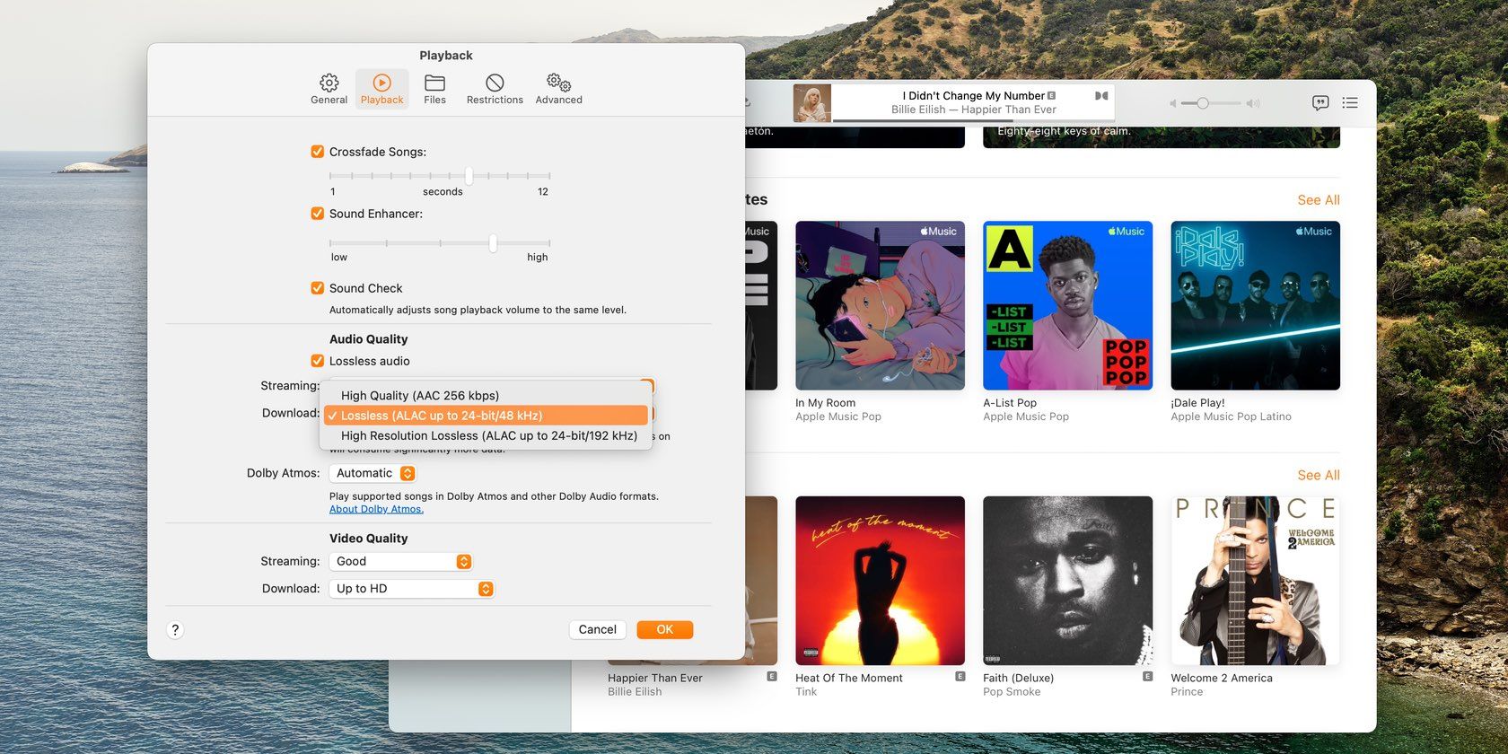The image size is (1508, 754).
Task: Choose High Quality (AAC 256 kbps) option
Action: [x=486, y=395]
